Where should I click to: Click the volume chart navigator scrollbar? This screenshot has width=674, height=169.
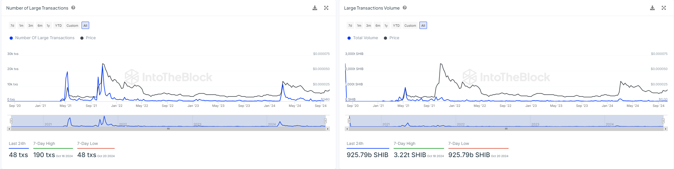pyautogui.click(x=506, y=129)
